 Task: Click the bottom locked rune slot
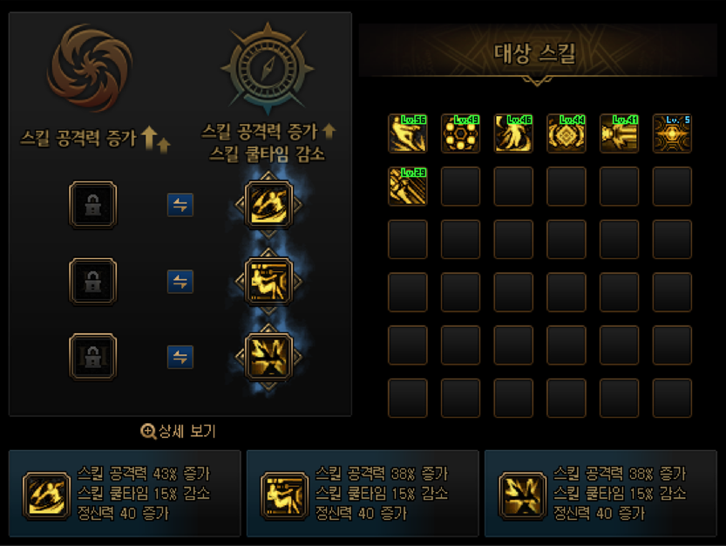92,357
